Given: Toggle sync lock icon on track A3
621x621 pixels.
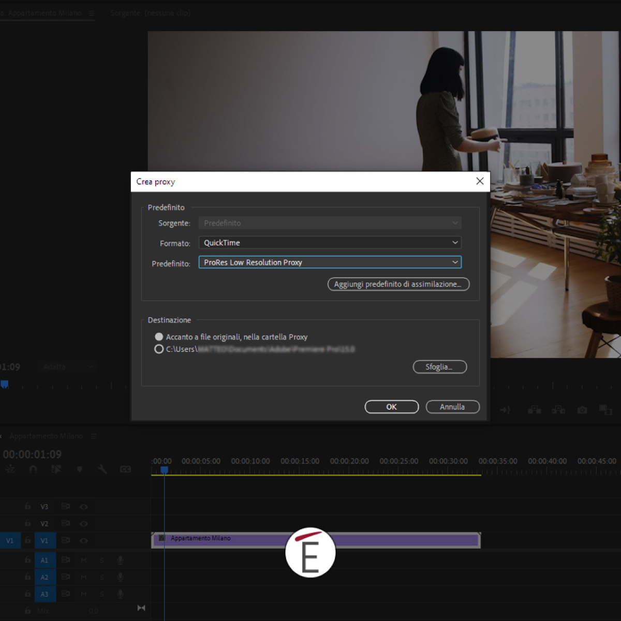Looking at the screenshot, I should coord(66,594).
